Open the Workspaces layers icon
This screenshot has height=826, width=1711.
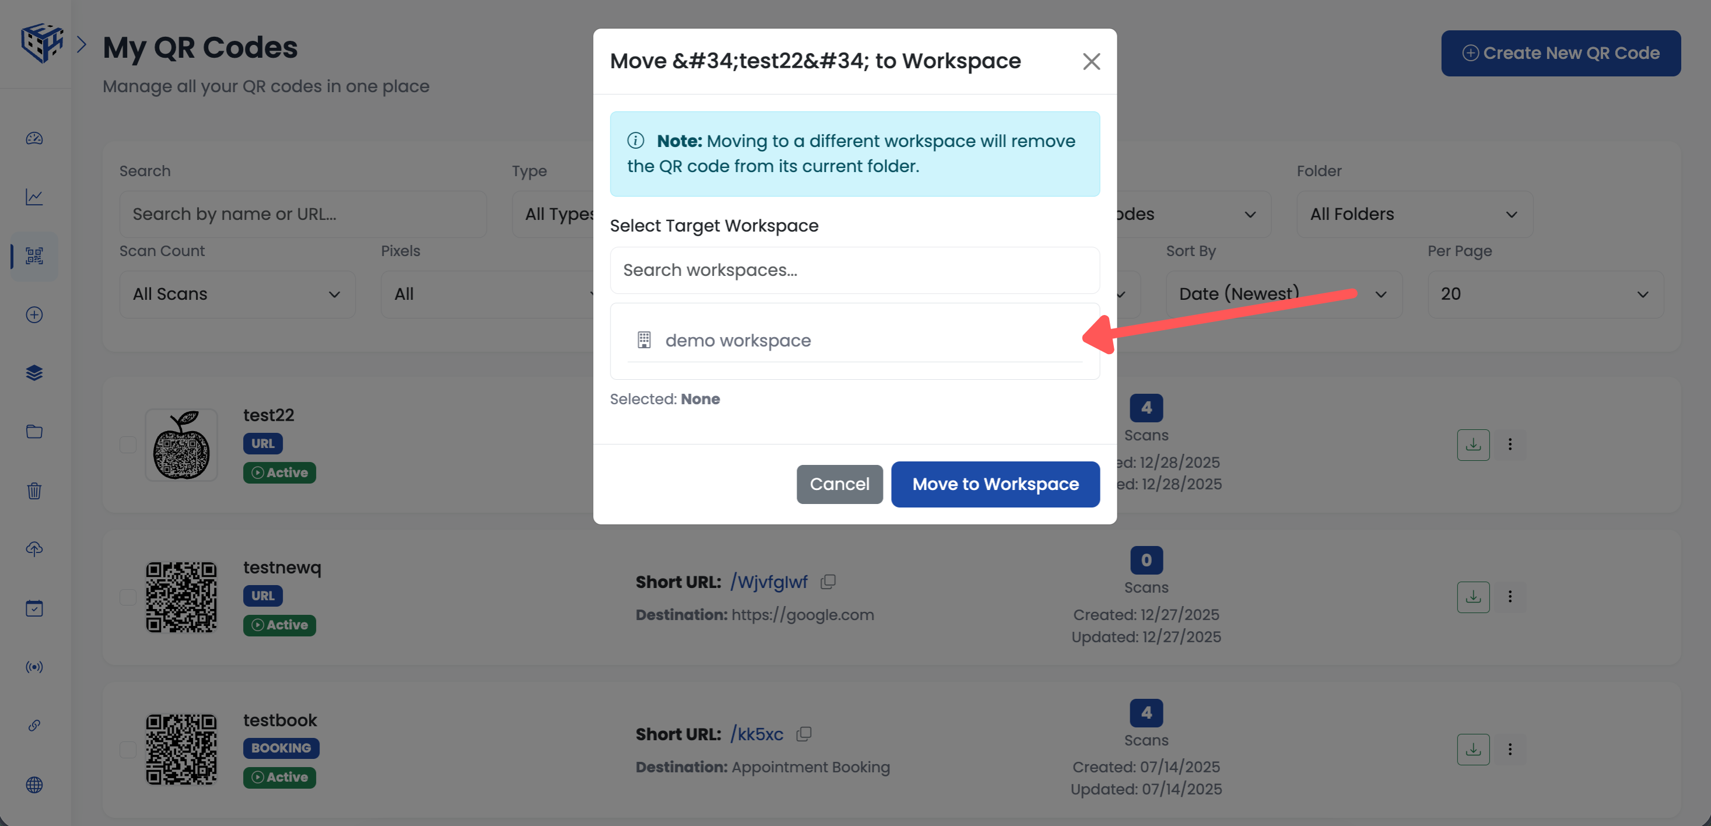point(34,372)
